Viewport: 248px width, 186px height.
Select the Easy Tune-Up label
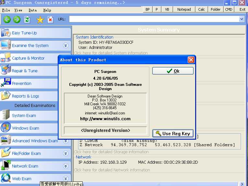(24, 33)
